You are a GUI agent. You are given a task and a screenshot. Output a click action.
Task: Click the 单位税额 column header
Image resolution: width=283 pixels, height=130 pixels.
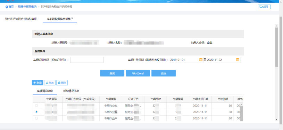coord(223,99)
